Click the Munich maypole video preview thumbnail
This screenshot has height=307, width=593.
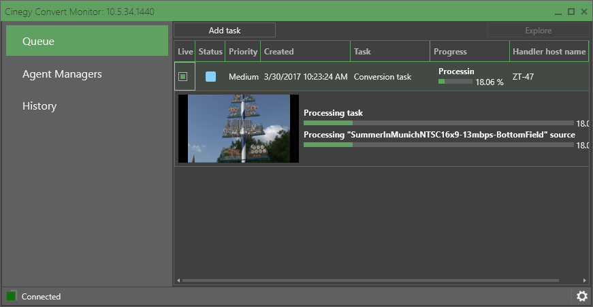click(x=239, y=129)
